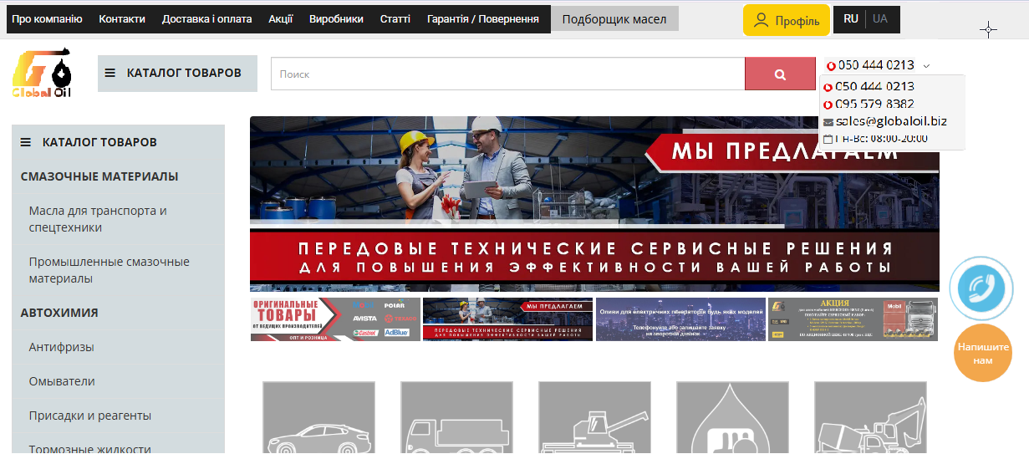Image resolution: width=1029 pixels, height=454 pixels.
Task: Focus the 'Поиск' search field
Action: click(x=508, y=74)
